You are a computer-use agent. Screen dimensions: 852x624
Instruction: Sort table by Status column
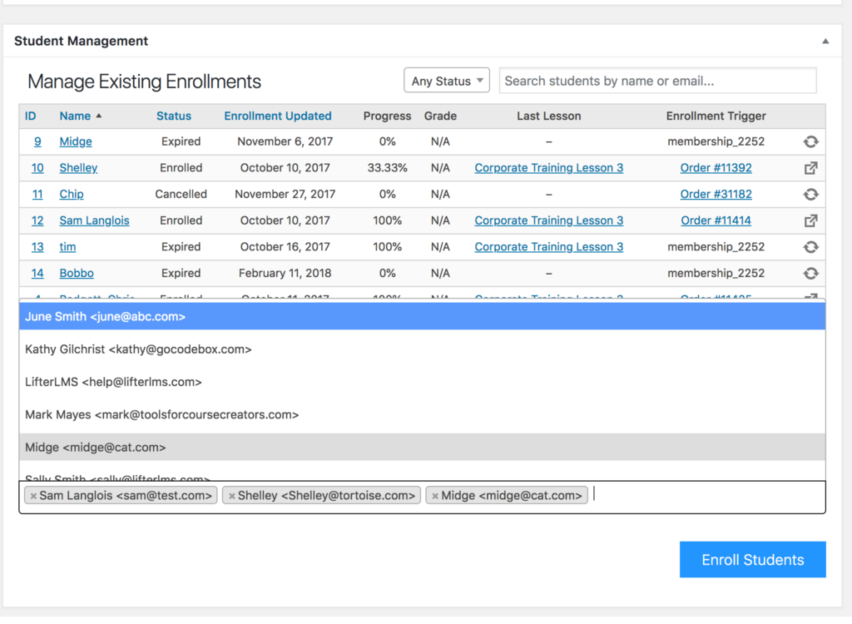[x=174, y=116]
